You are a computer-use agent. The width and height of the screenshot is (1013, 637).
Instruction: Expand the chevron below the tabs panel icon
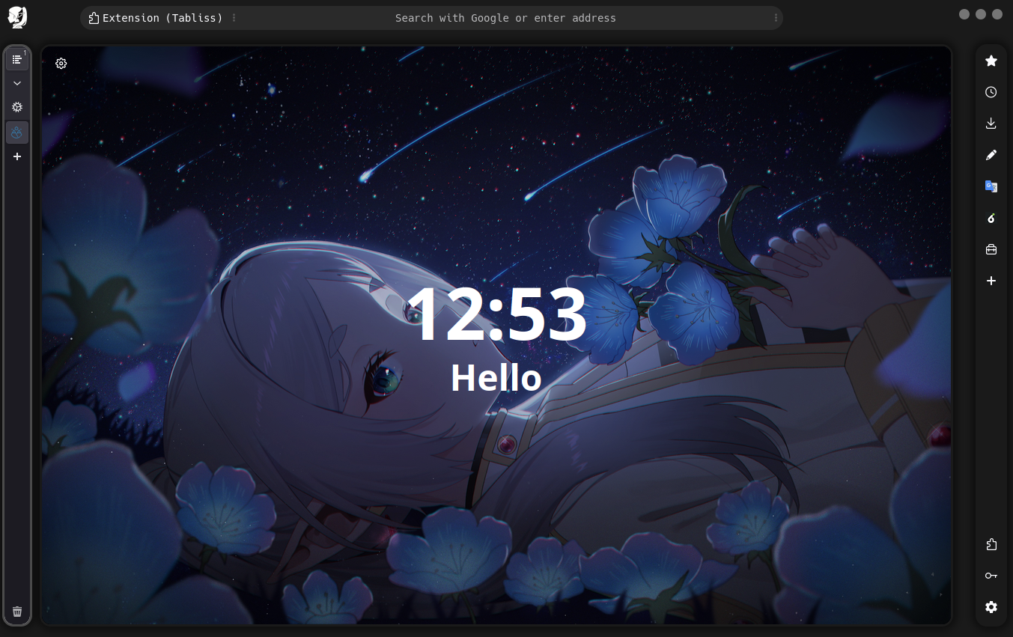17,83
